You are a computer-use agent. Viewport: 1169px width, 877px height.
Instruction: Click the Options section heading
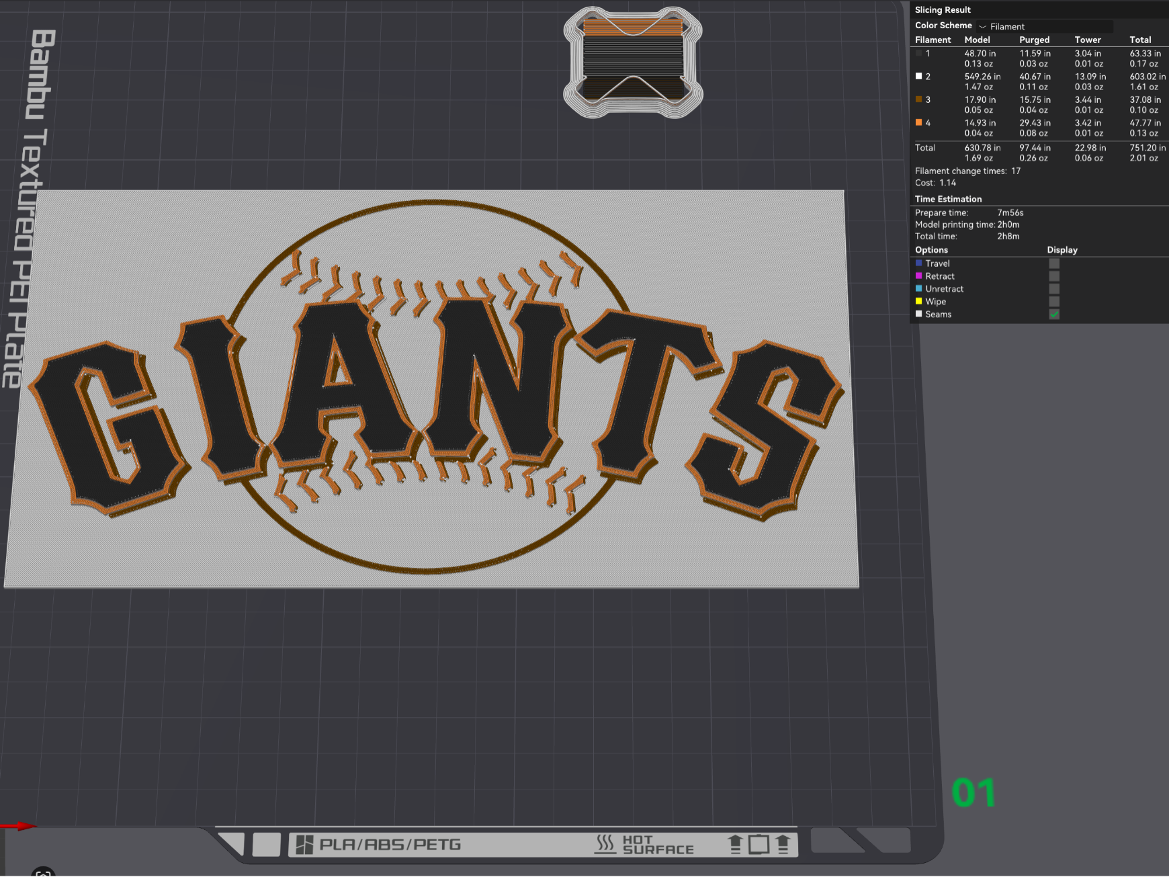pos(931,250)
